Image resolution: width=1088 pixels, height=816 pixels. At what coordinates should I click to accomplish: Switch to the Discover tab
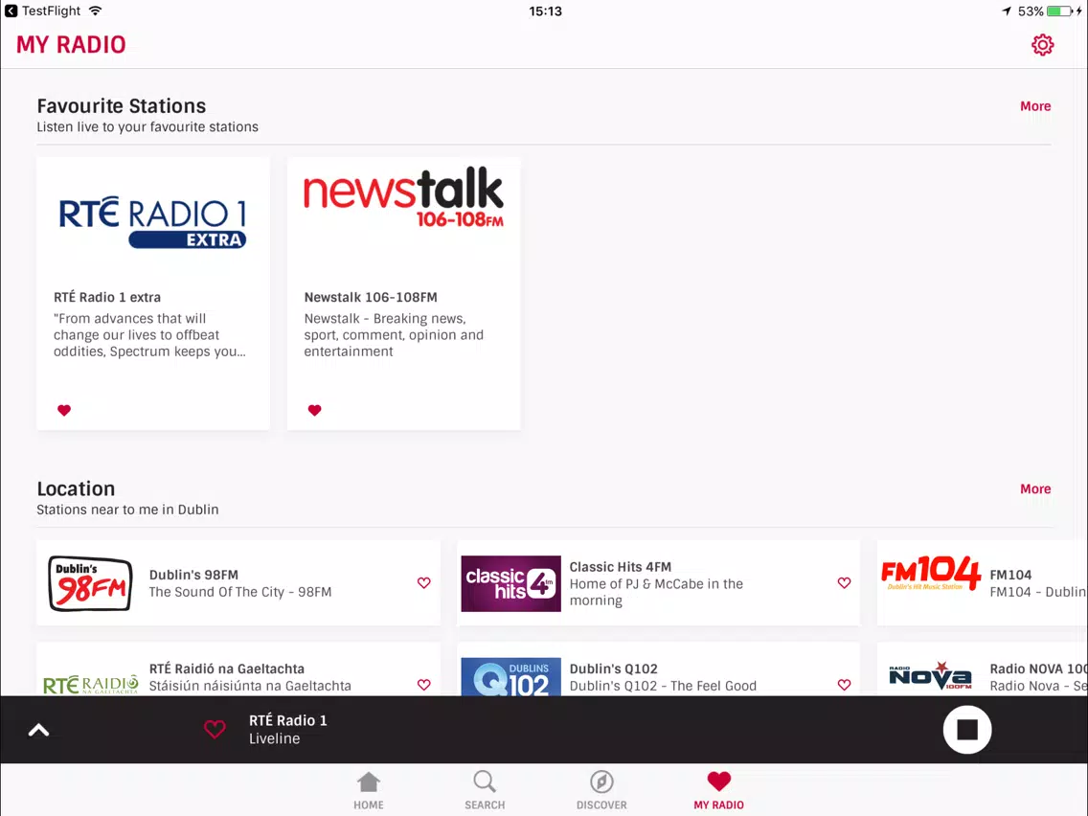(601, 791)
